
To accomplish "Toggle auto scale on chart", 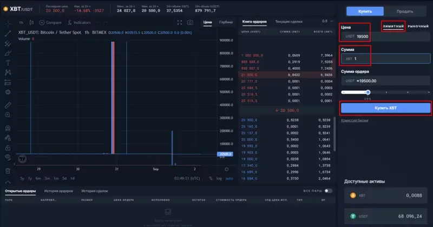I will click(x=229, y=178).
